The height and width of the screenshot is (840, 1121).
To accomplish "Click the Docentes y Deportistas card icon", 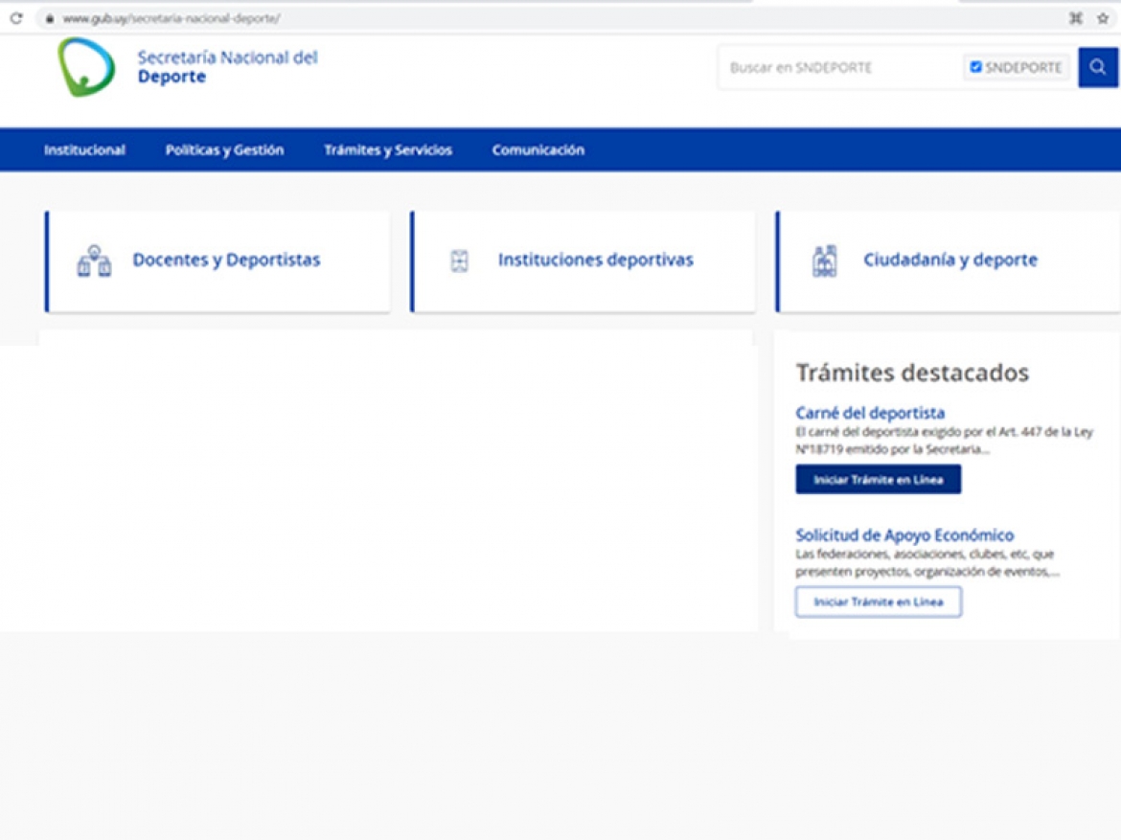I will [94, 261].
